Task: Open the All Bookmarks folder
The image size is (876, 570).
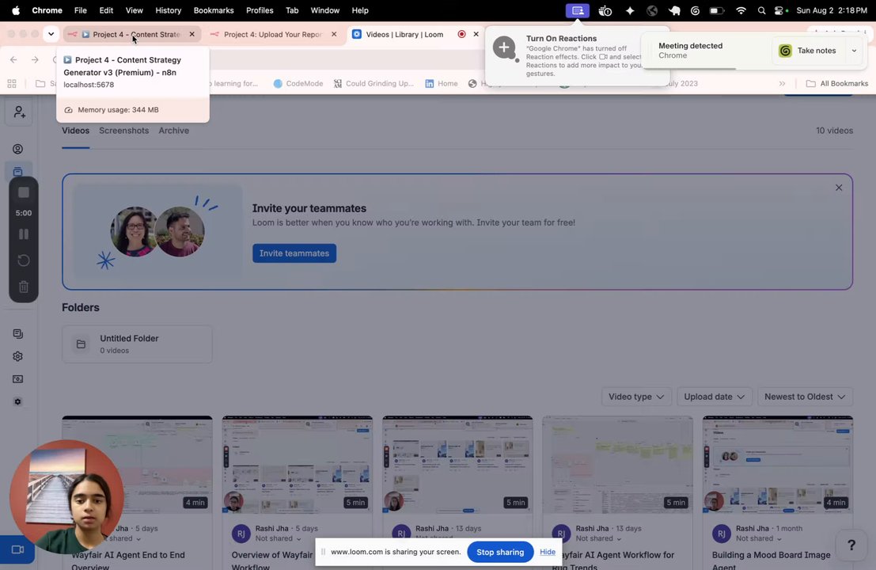Action: point(836,83)
